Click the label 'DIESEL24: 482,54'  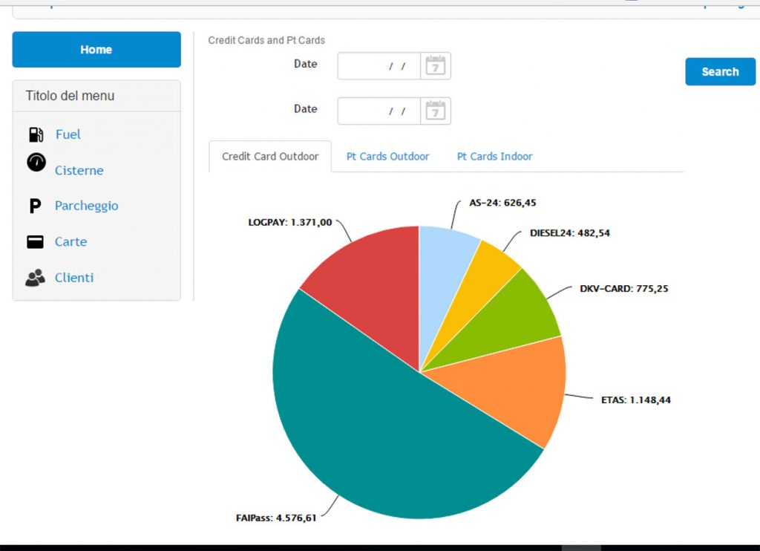570,233
